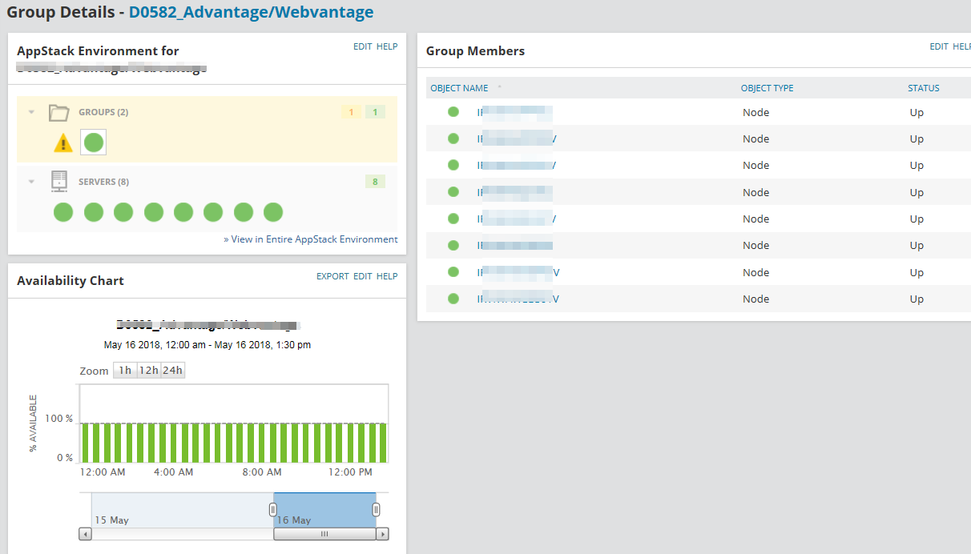Viewport: 971px width, 554px height.
Task: Select the boxed green group status circle
Action: (x=94, y=143)
